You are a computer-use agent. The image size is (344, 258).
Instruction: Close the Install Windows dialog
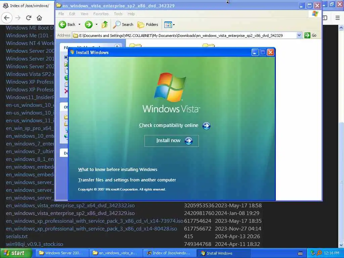click(x=270, y=52)
